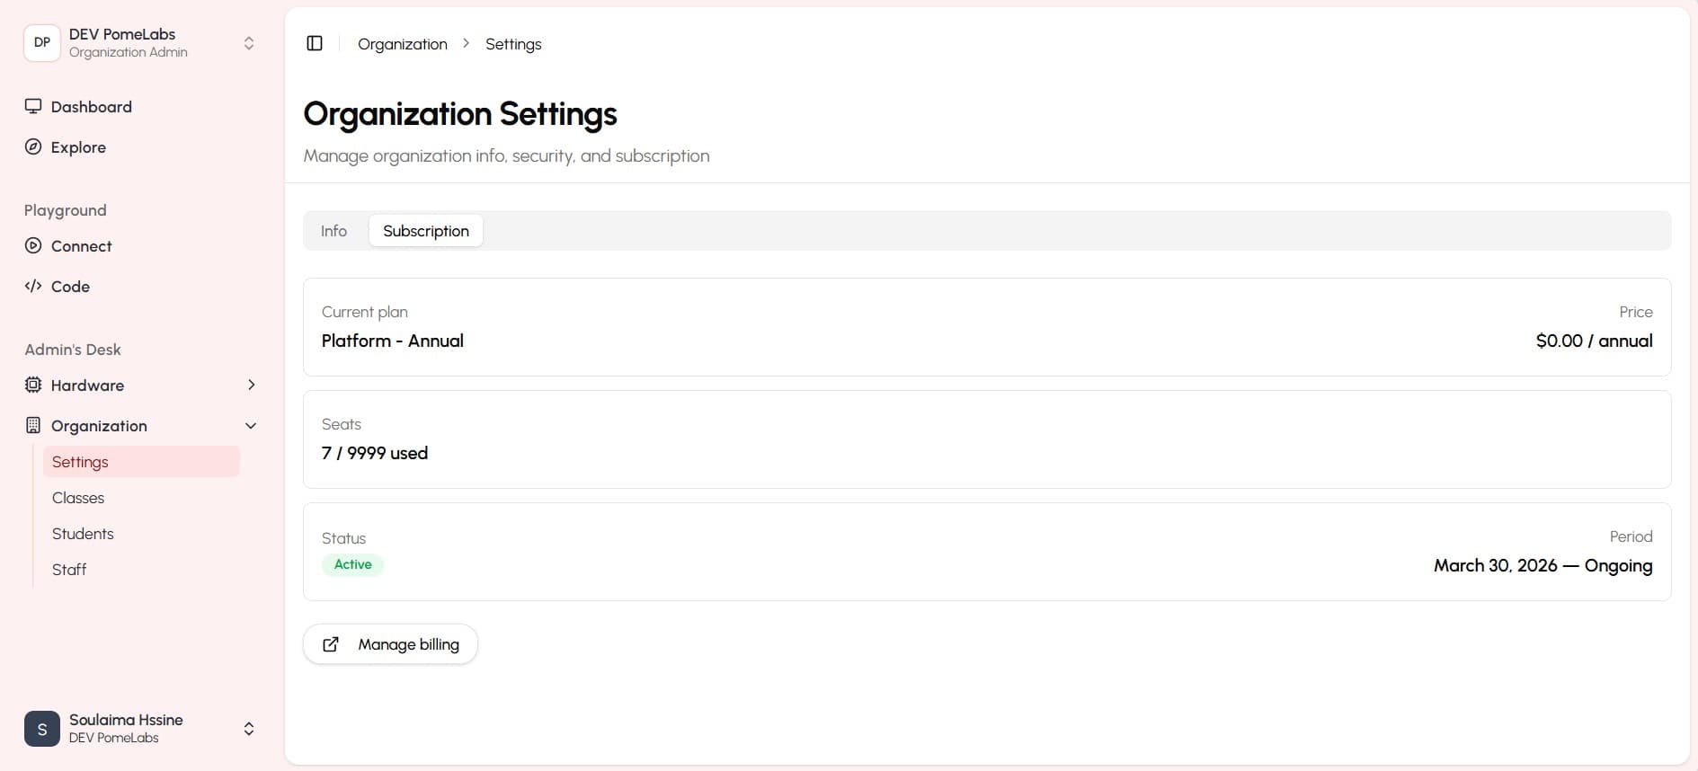Click the external link icon on Manage billing
The image size is (1698, 771).
pyautogui.click(x=331, y=644)
